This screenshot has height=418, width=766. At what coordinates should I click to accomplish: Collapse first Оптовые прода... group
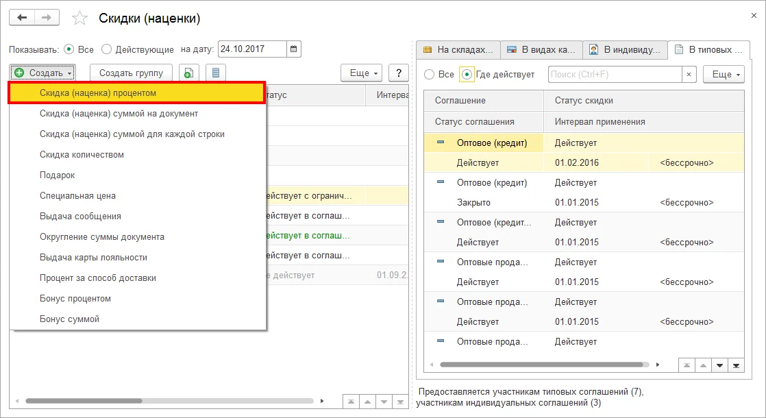point(441,262)
